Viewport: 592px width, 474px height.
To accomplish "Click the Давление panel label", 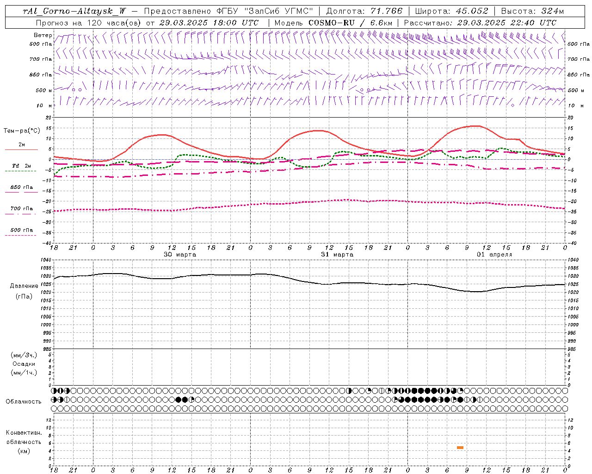I will pos(24,286).
